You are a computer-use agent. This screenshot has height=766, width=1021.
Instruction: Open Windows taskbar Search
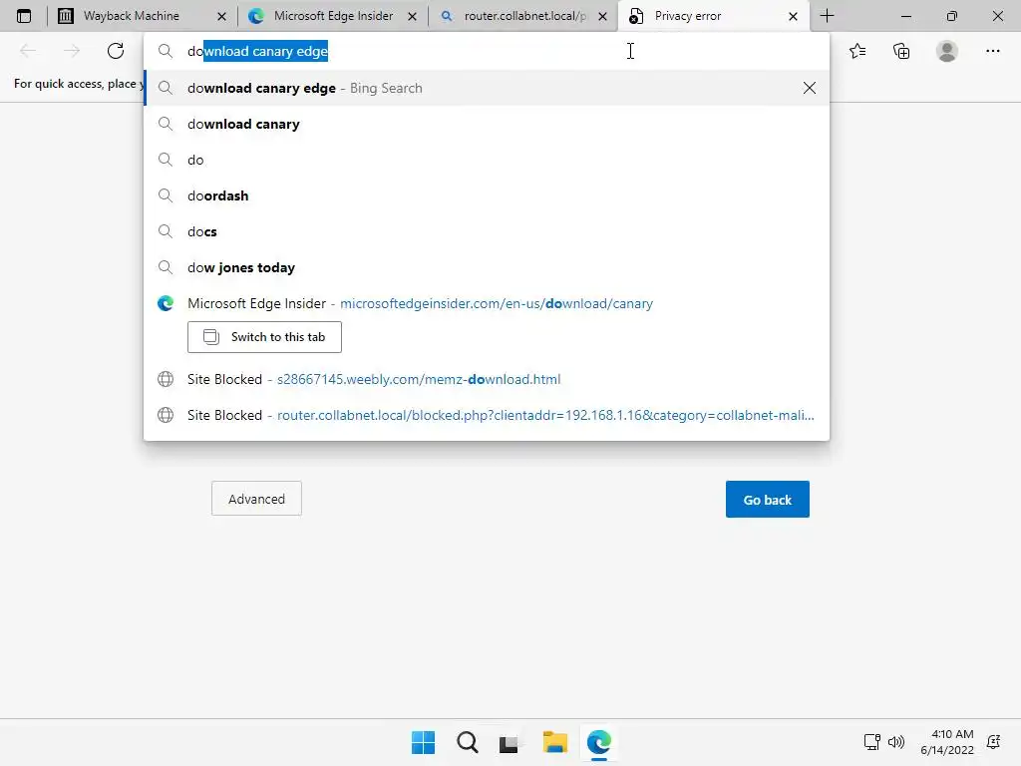[467, 742]
